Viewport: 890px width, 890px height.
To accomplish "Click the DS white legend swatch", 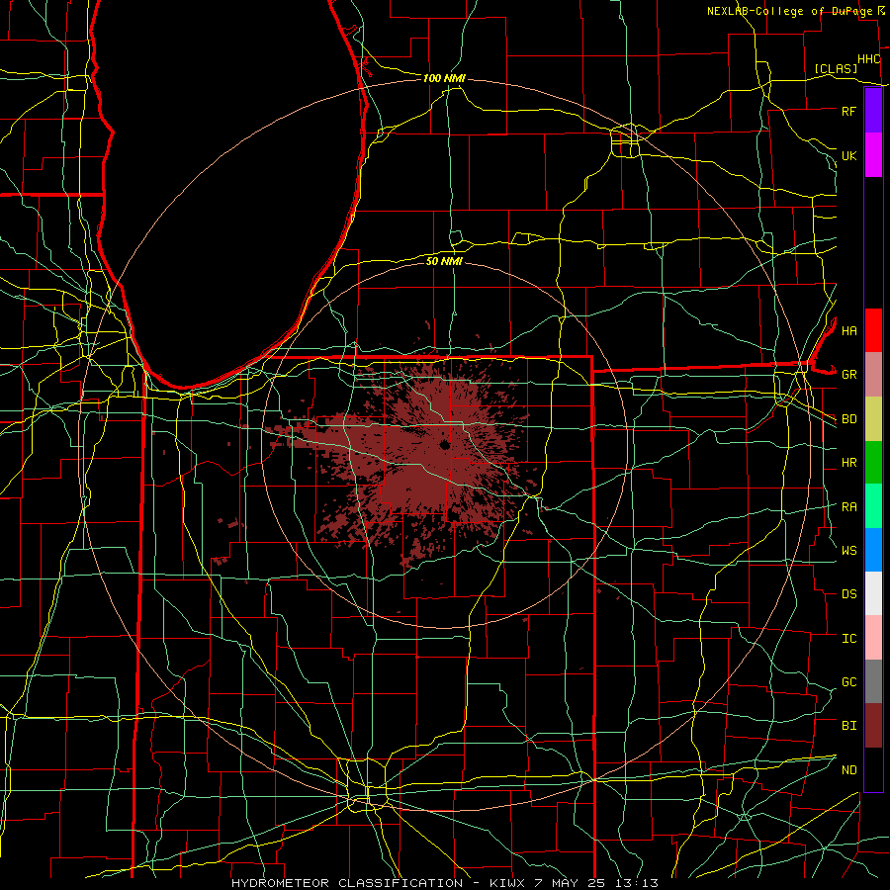I will click(873, 593).
